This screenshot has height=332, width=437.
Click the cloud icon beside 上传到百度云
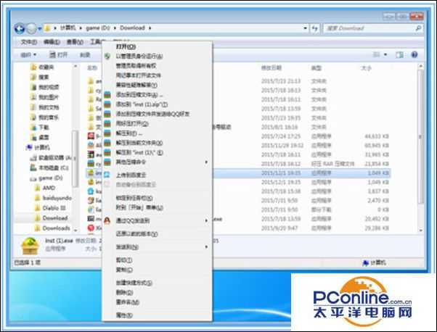[107, 175]
